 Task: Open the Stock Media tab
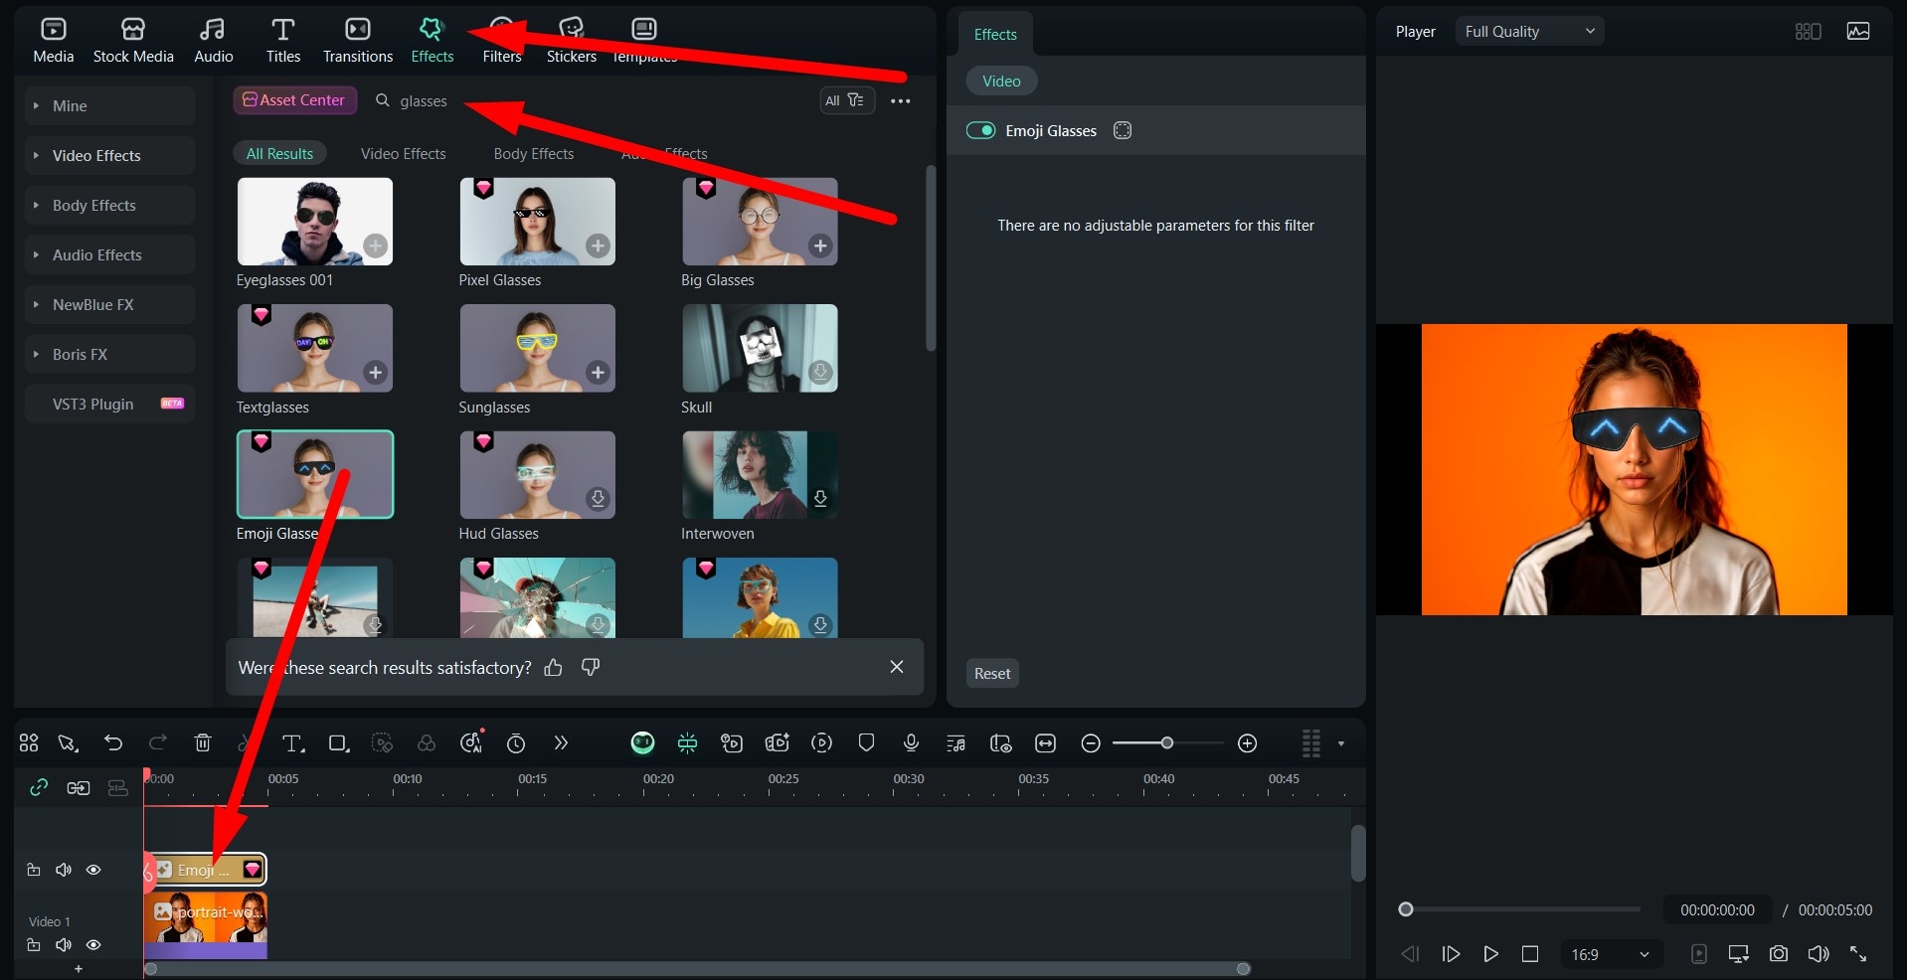[133, 41]
